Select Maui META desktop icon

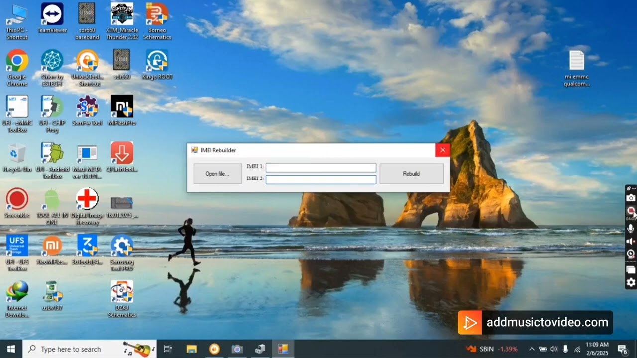pos(87,161)
